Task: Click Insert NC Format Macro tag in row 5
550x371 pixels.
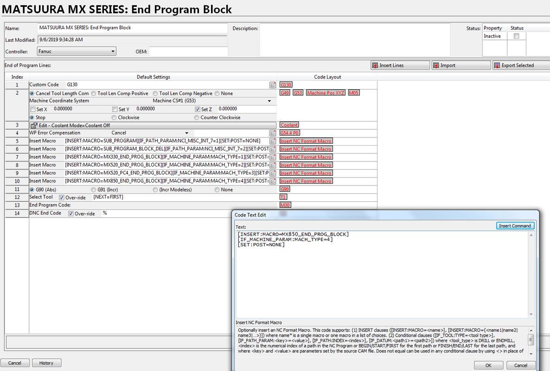Action: coord(306,141)
